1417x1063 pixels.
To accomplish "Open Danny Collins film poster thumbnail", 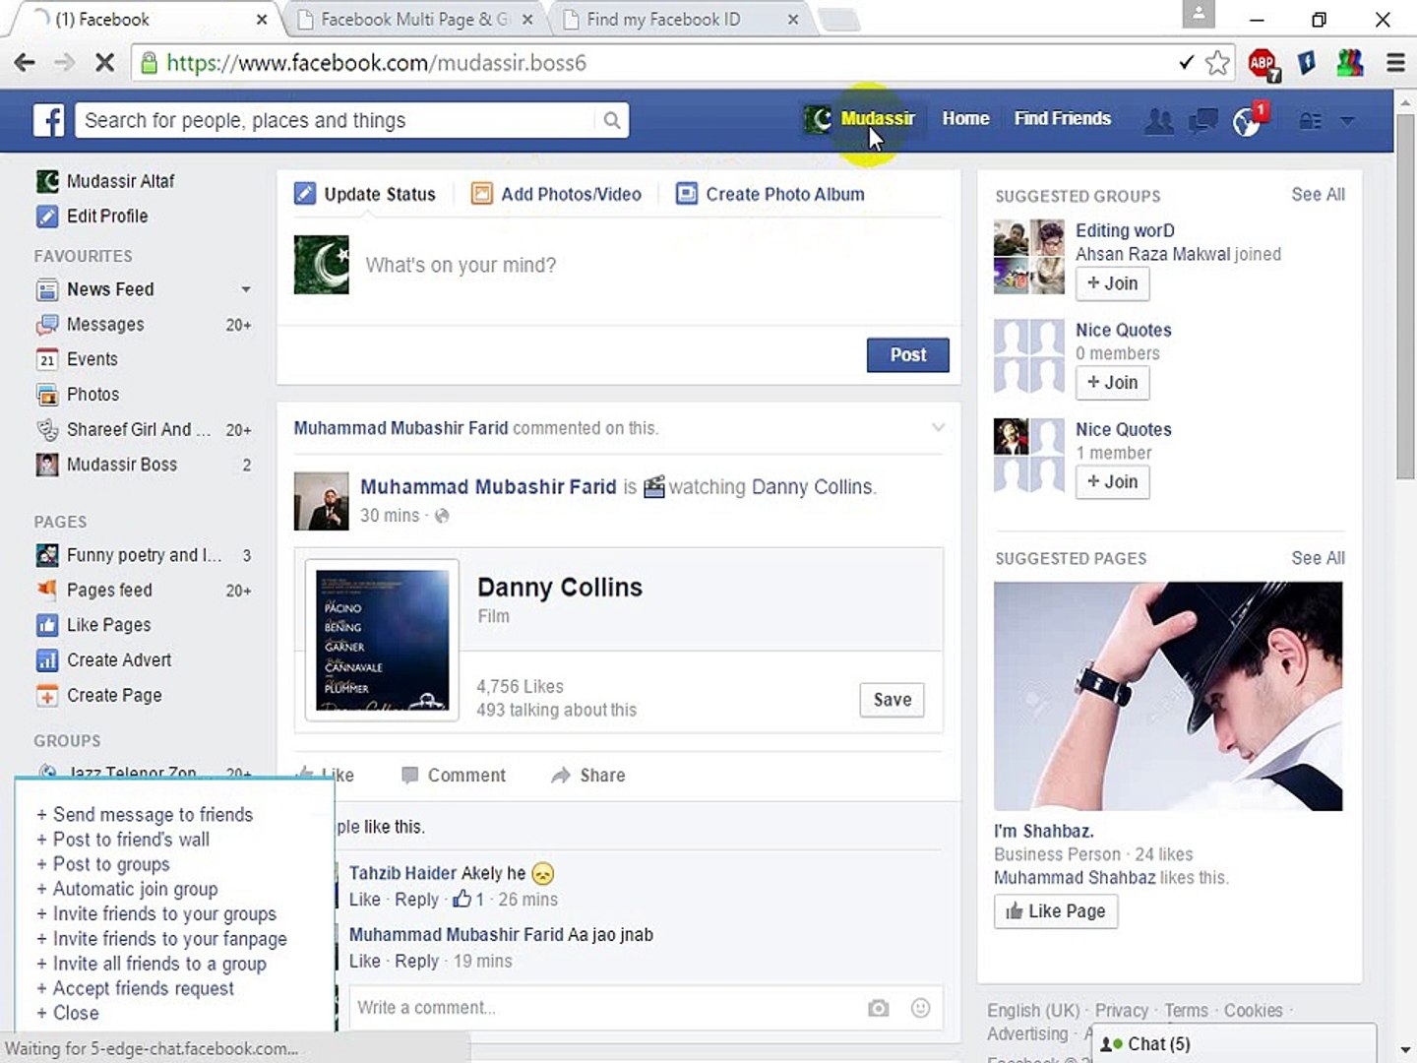I will [x=382, y=641].
